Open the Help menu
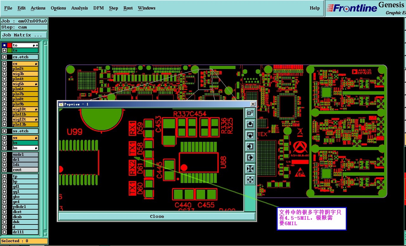 click(315, 8)
